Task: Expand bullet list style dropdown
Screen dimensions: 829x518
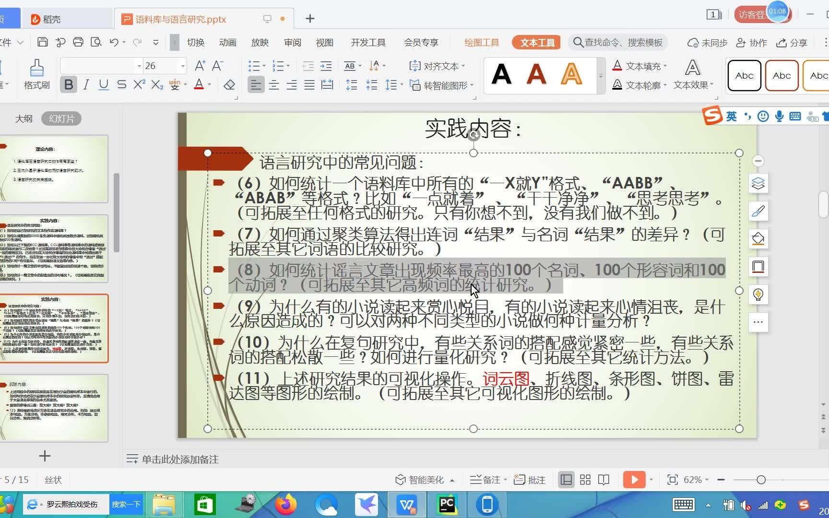Action: (263, 66)
